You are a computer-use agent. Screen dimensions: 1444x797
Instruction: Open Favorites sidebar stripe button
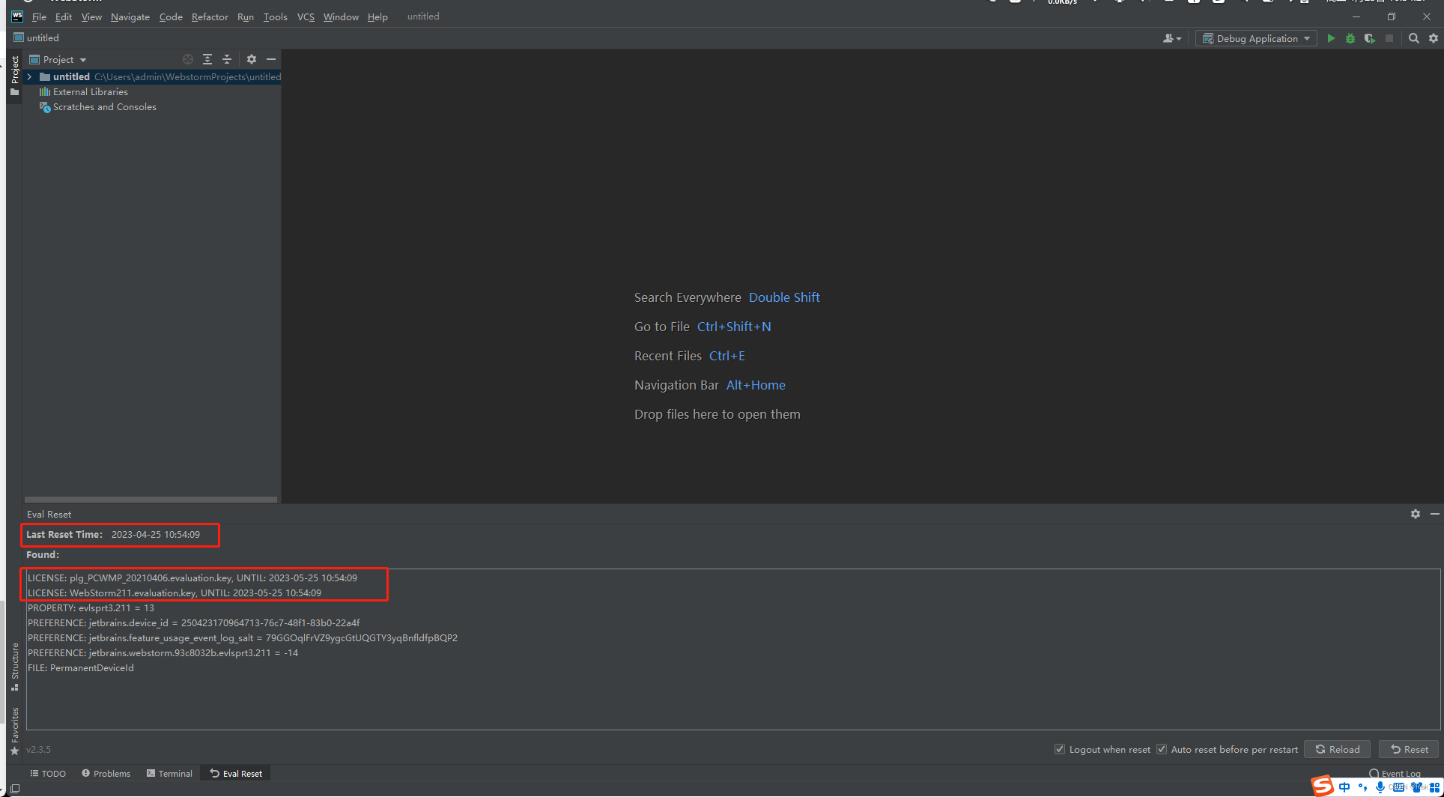[x=14, y=731]
